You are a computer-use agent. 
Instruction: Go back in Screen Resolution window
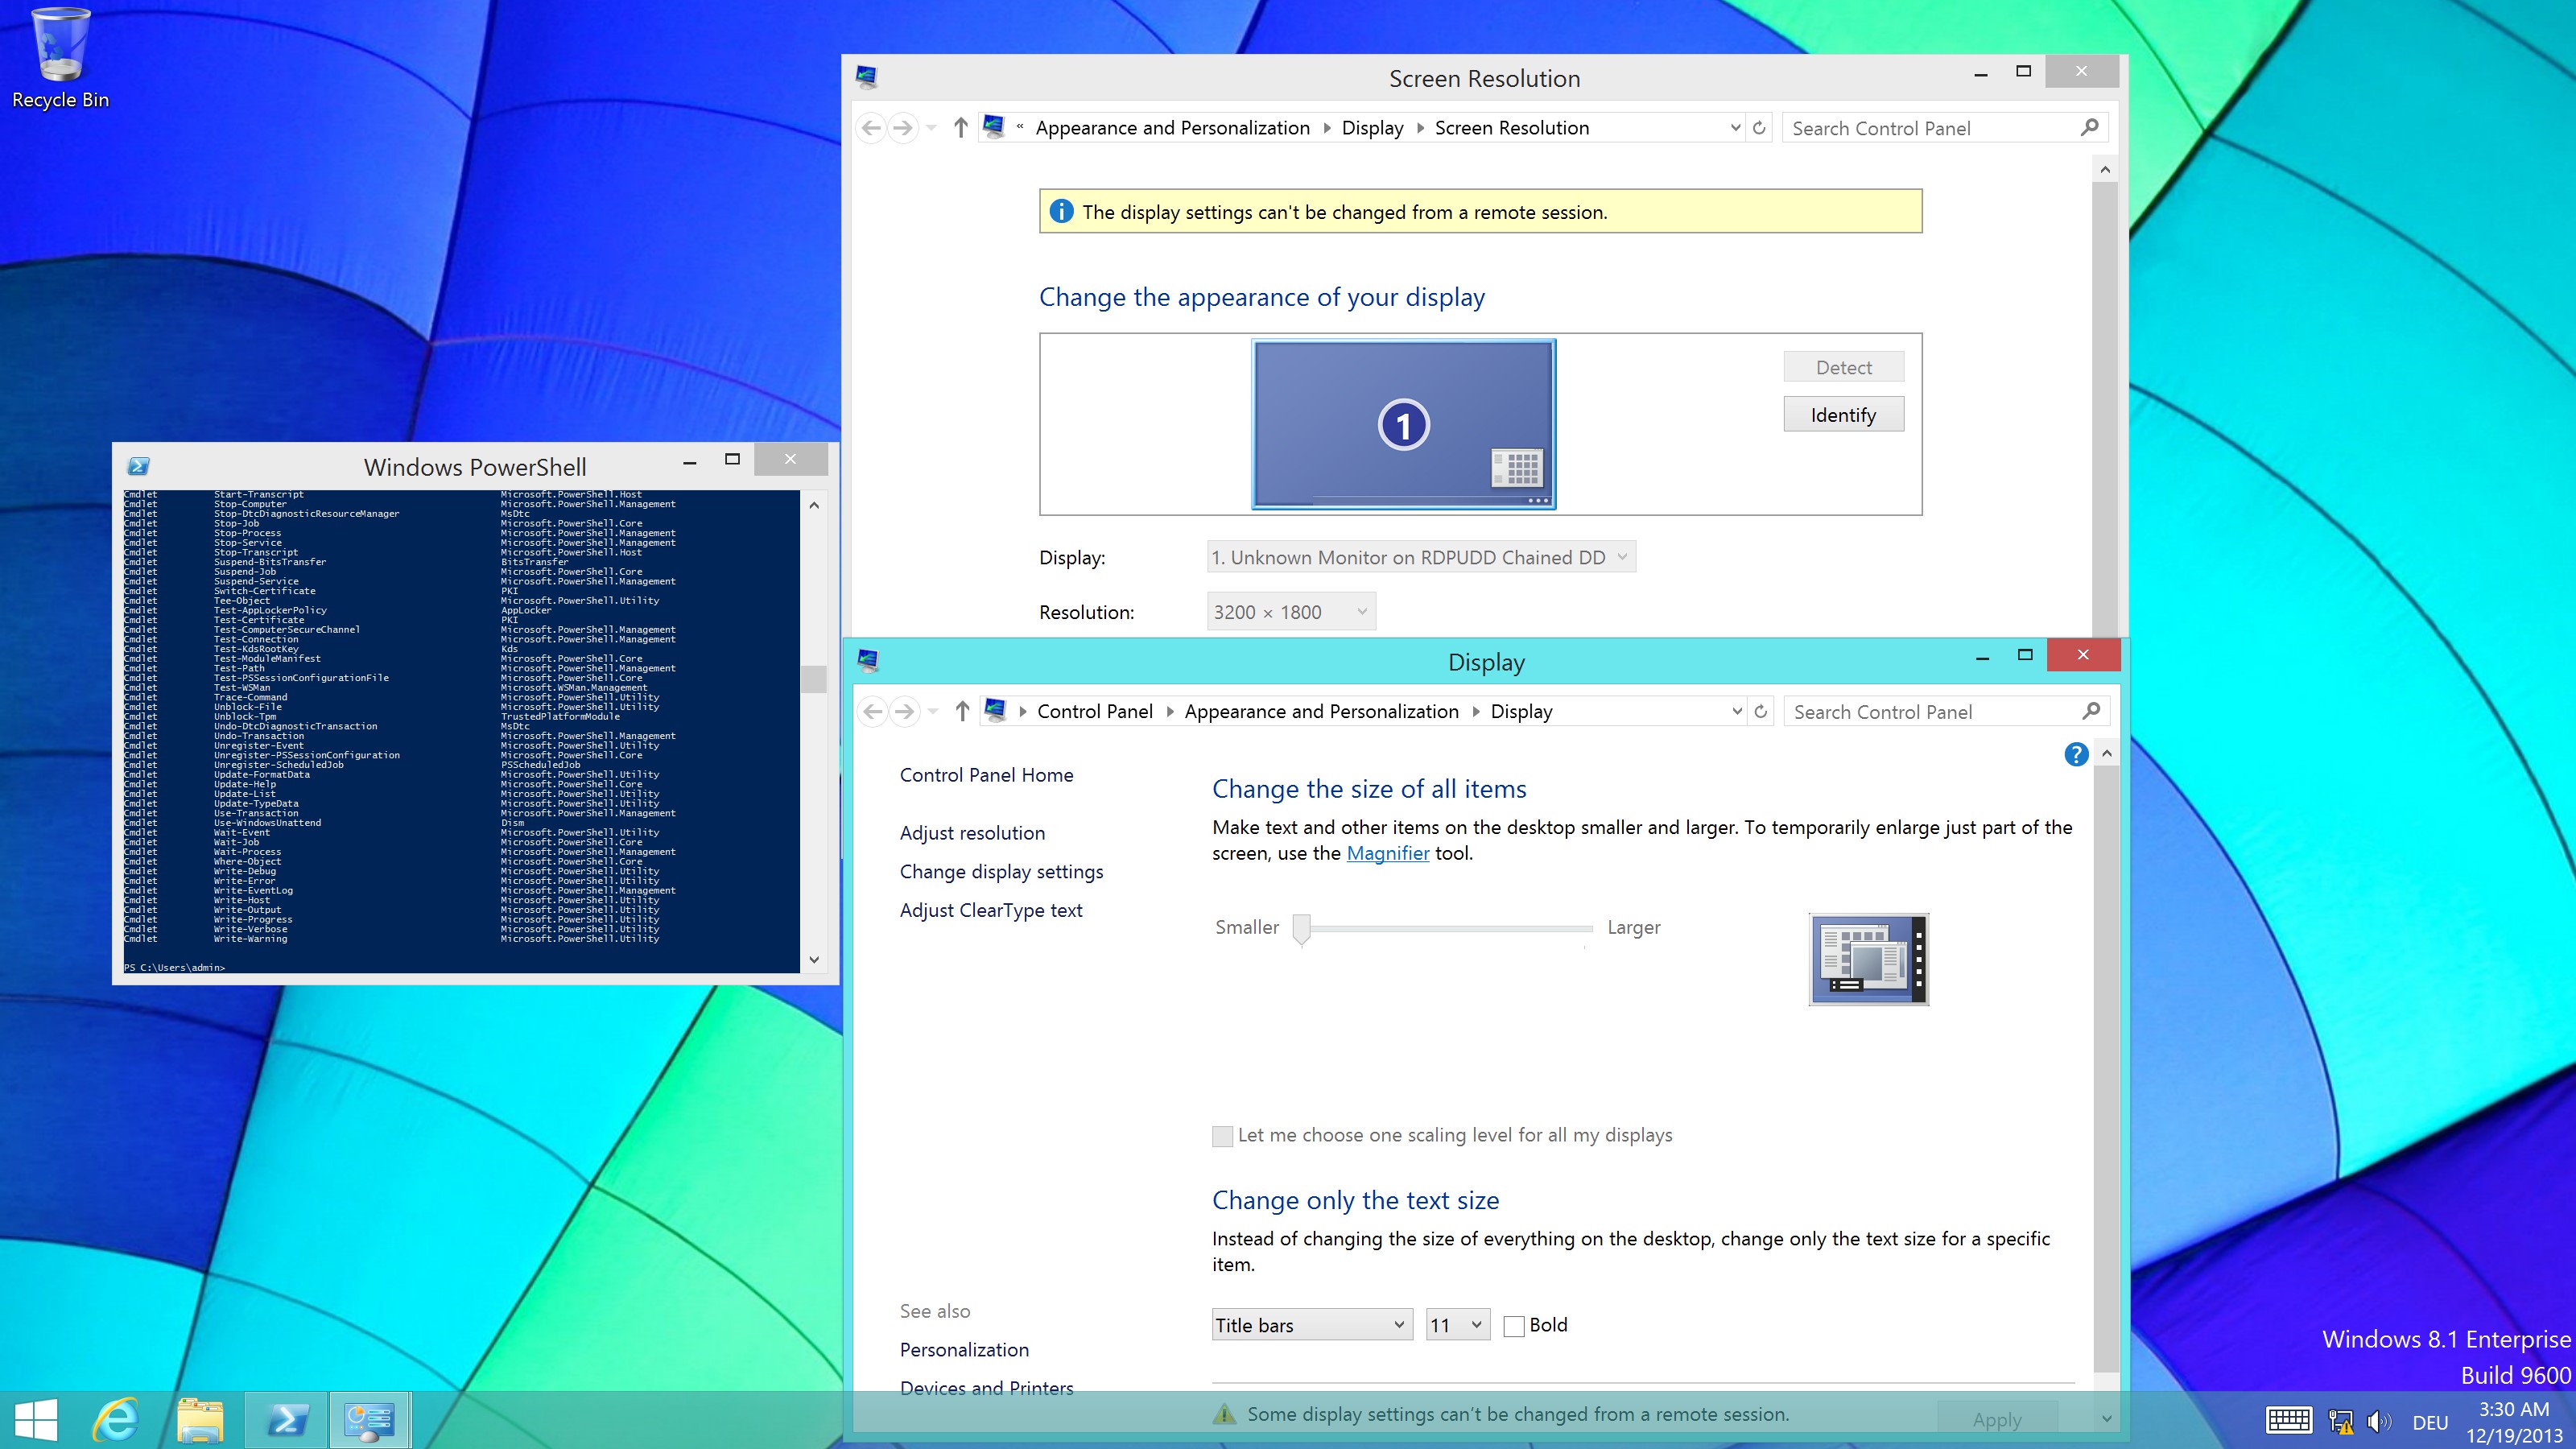coord(871,128)
